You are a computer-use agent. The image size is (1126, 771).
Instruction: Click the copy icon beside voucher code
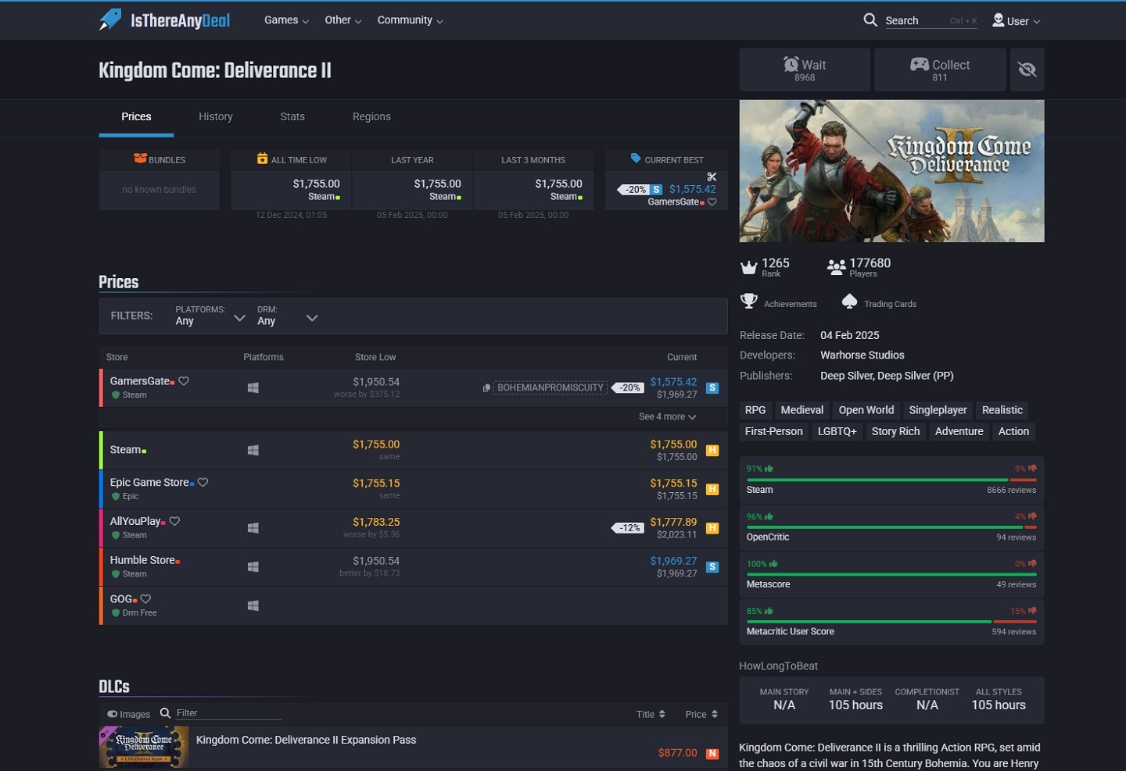pyautogui.click(x=486, y=387)
